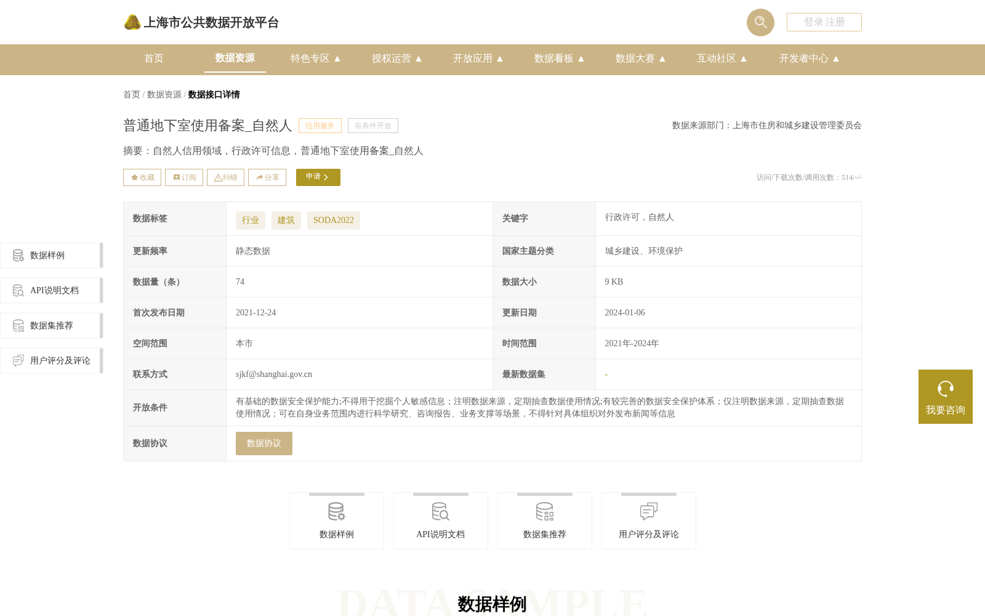Click the 登录 注册 button
This screenshot has height=616, width=985.
point(824,22)
